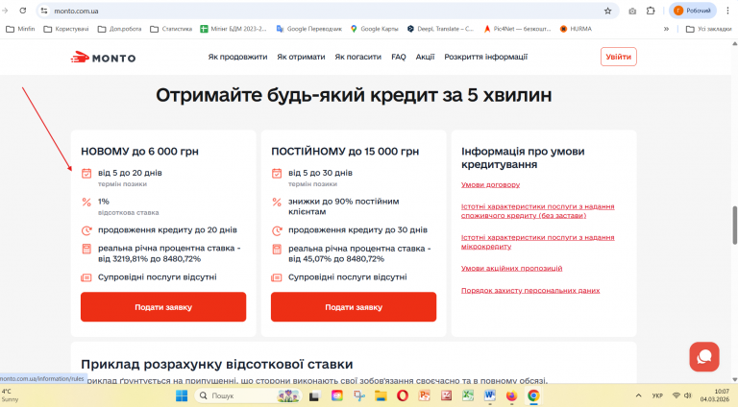This screenshot has height=407, width=738.
Task: Open the FAQ menu item
Action: pyautogui.click(x=399, y=57)
